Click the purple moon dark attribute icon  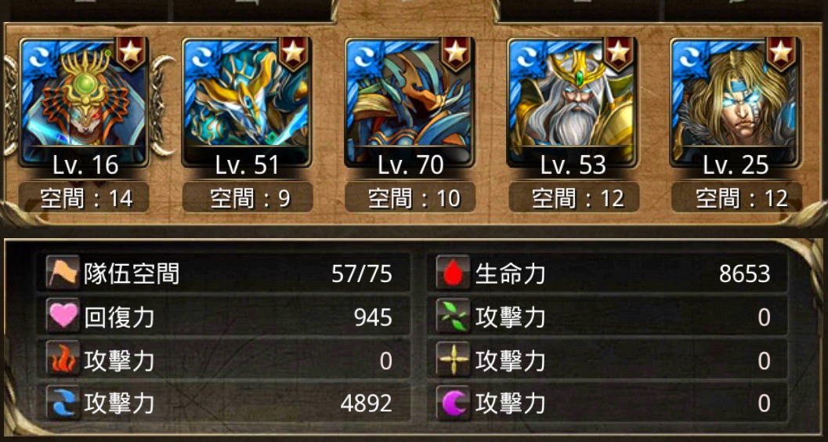coord(453,404)
